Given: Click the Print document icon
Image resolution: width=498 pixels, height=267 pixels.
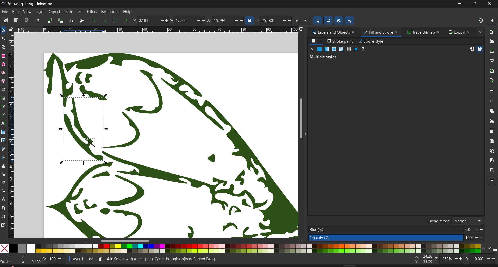Looking at the screenshot, I should point(492,60).
